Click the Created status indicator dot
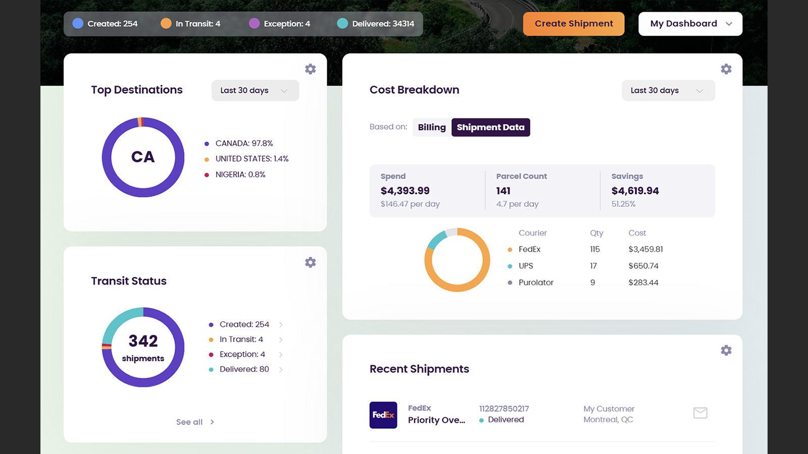This screenshot has height=454, width=808. point(77,23)
